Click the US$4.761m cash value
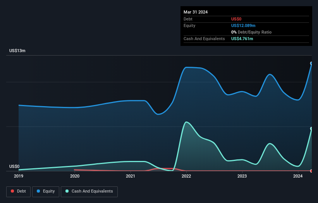Screen dimensions: 318x203 click(x=242, y=39)
